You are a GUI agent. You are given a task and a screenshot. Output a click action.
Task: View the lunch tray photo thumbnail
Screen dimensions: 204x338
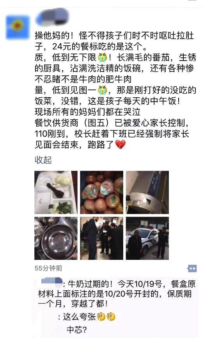56,192
